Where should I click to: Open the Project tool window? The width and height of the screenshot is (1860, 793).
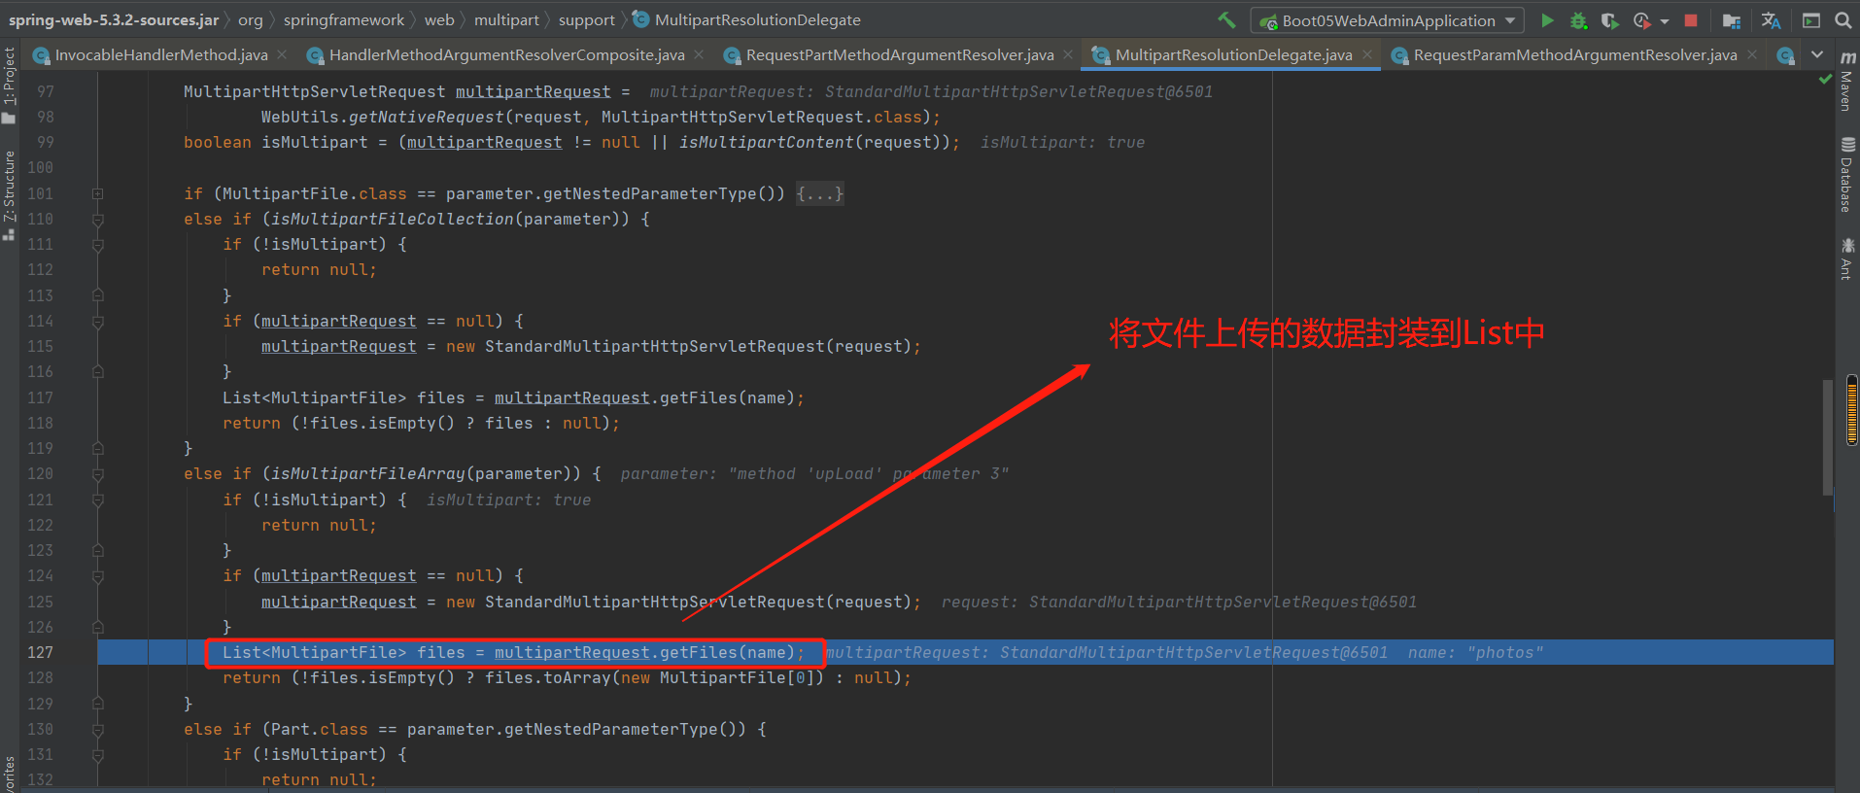9,86
